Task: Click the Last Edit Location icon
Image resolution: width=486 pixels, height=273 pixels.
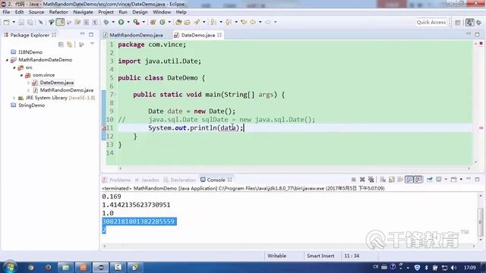Action: pyautogui.click(x=244, y=22)
